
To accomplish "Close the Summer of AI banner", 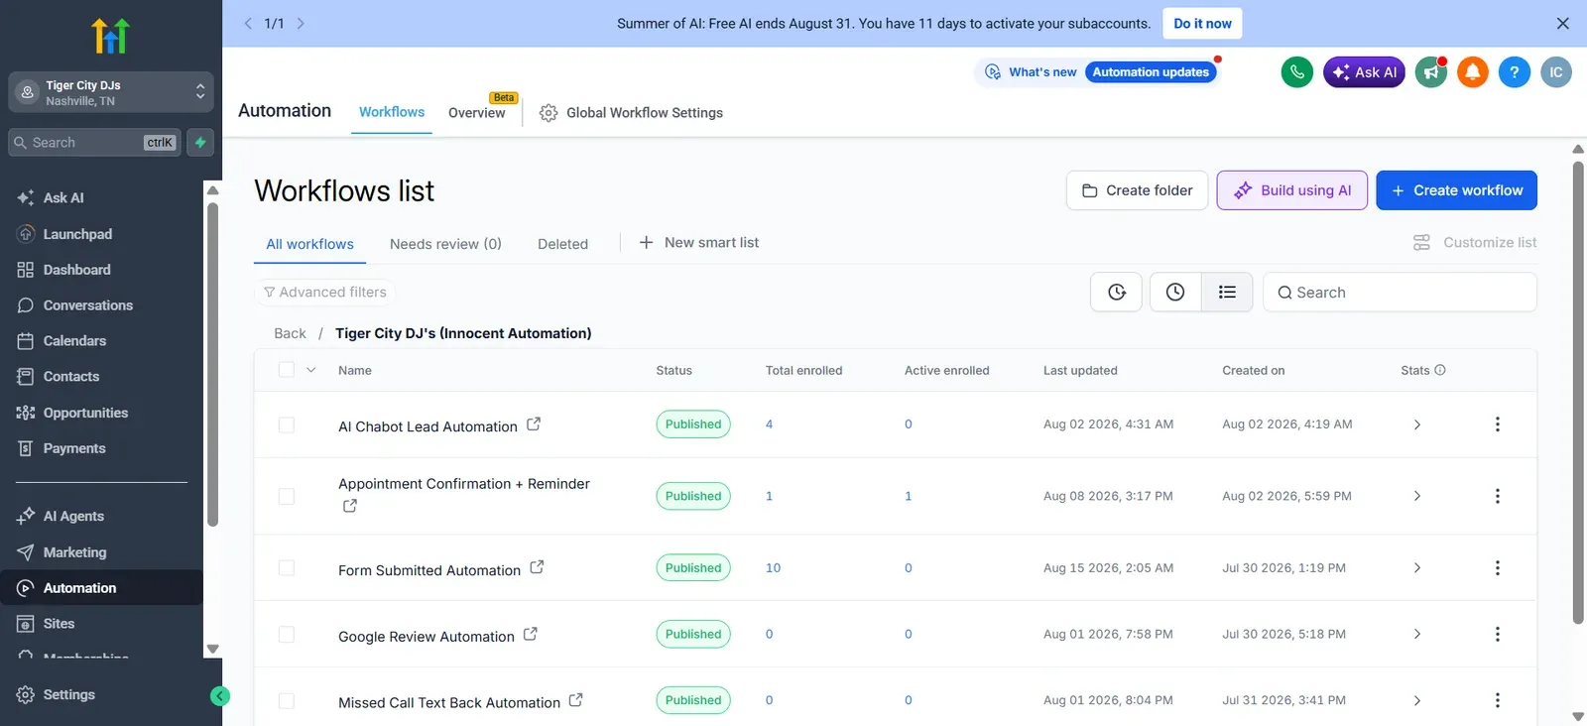I will [x=1563, y=24].
